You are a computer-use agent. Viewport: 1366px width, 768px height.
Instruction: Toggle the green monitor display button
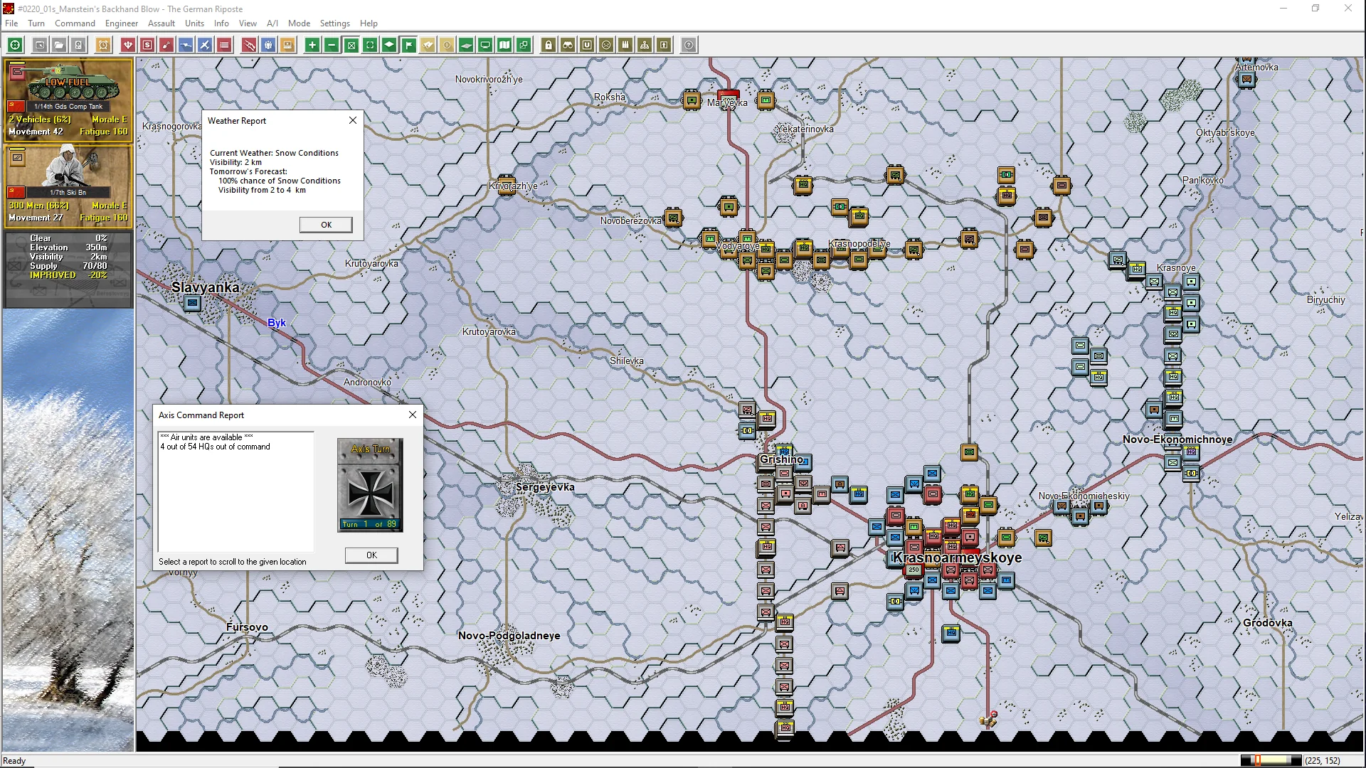(485, 45)
